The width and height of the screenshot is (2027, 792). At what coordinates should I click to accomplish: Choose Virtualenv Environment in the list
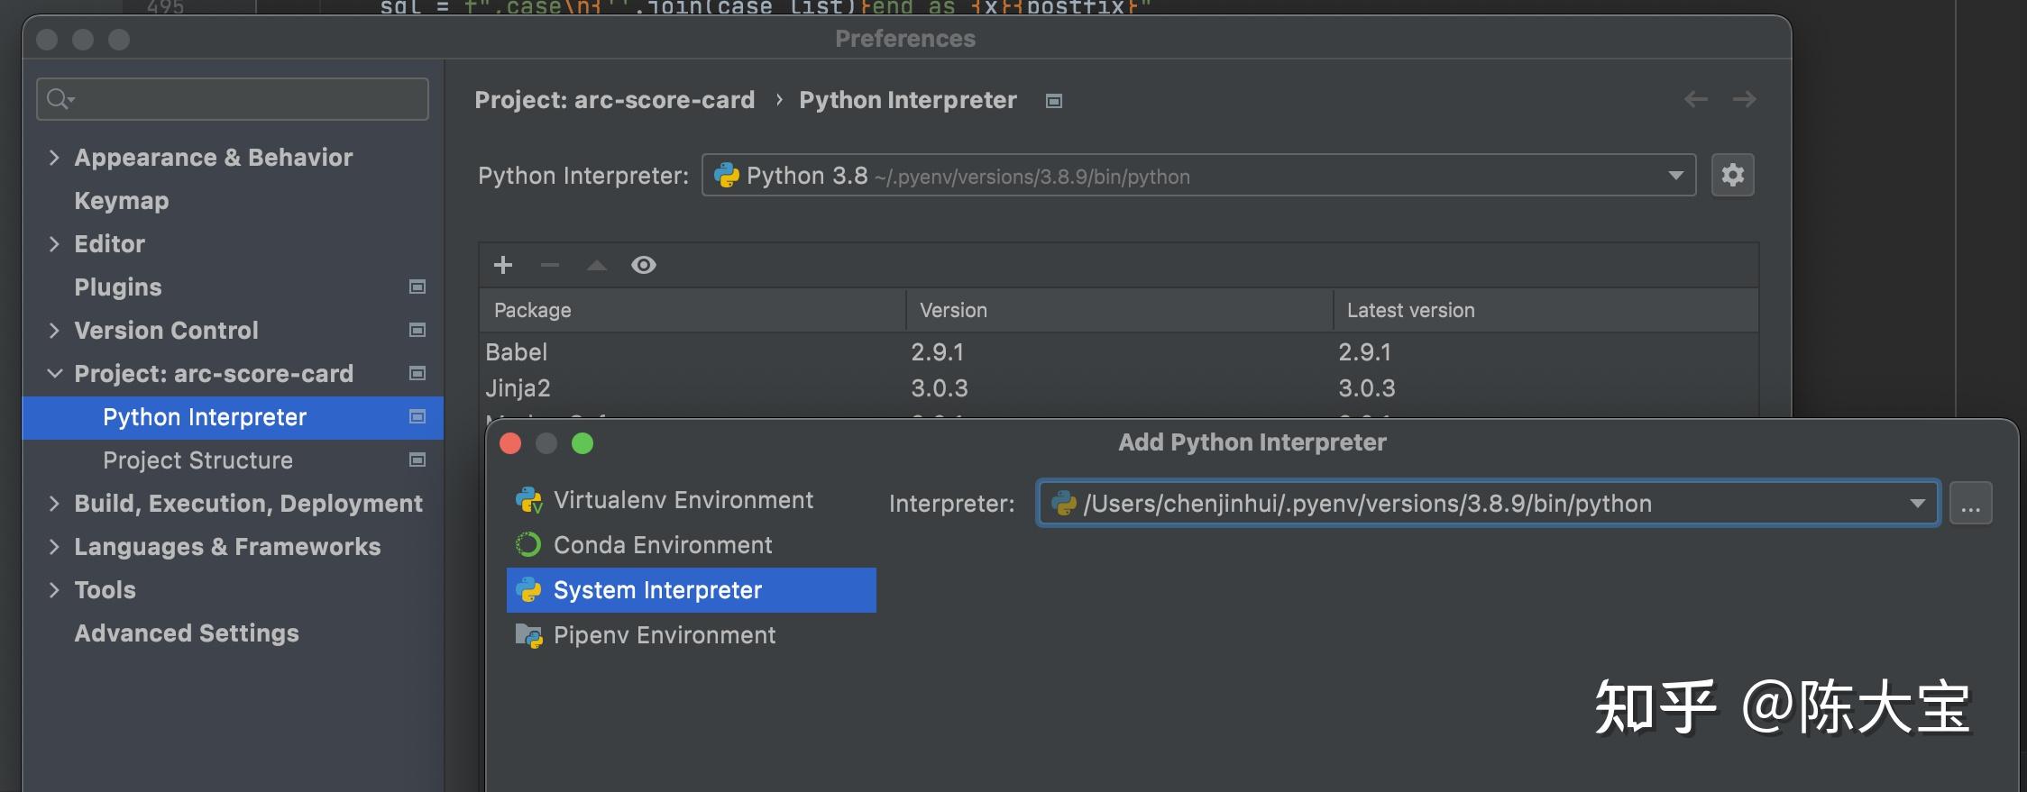pos(683,500)
